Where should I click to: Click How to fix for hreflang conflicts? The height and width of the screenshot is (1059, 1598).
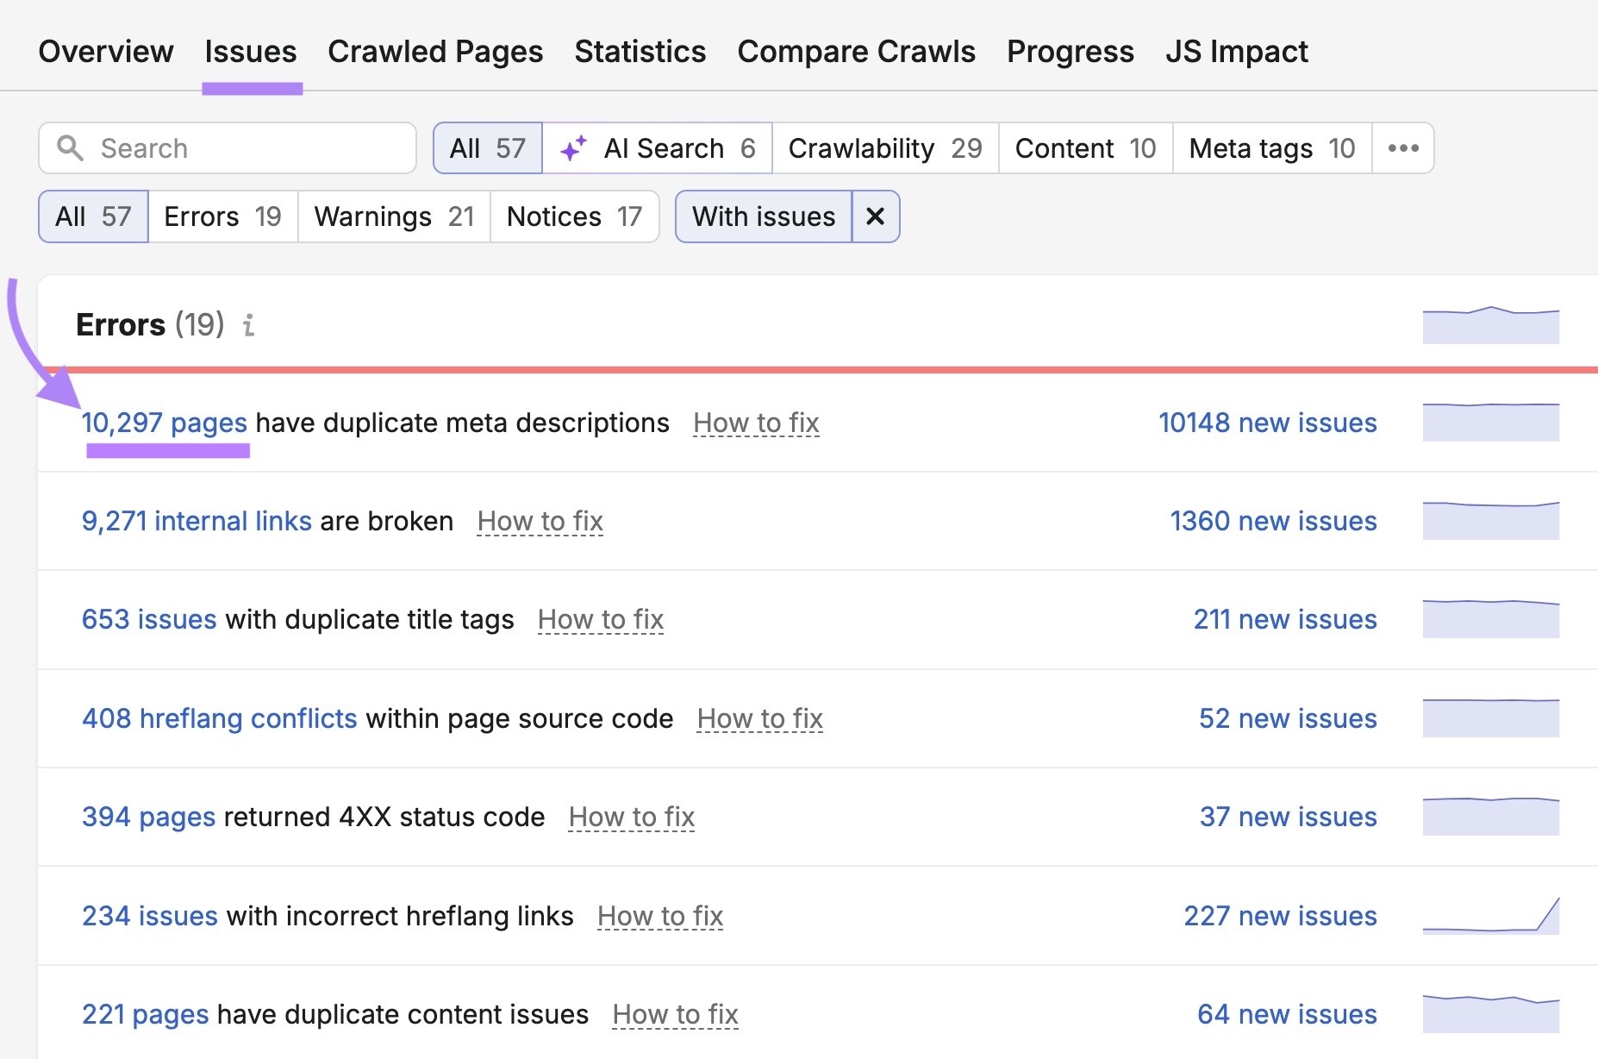760,718
